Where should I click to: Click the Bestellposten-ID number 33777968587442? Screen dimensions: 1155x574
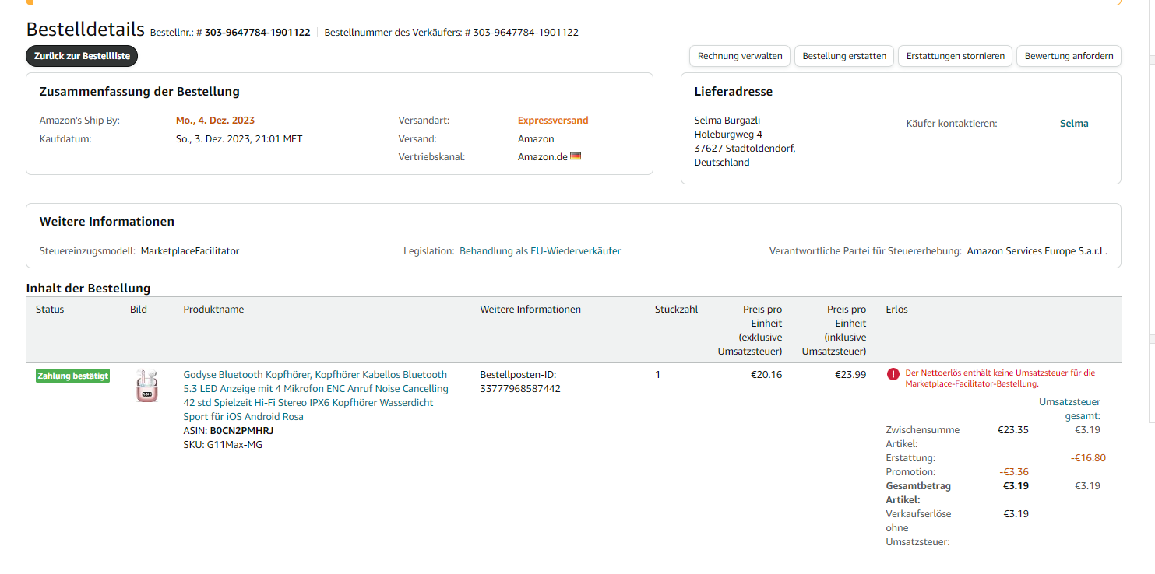(519, 388)
